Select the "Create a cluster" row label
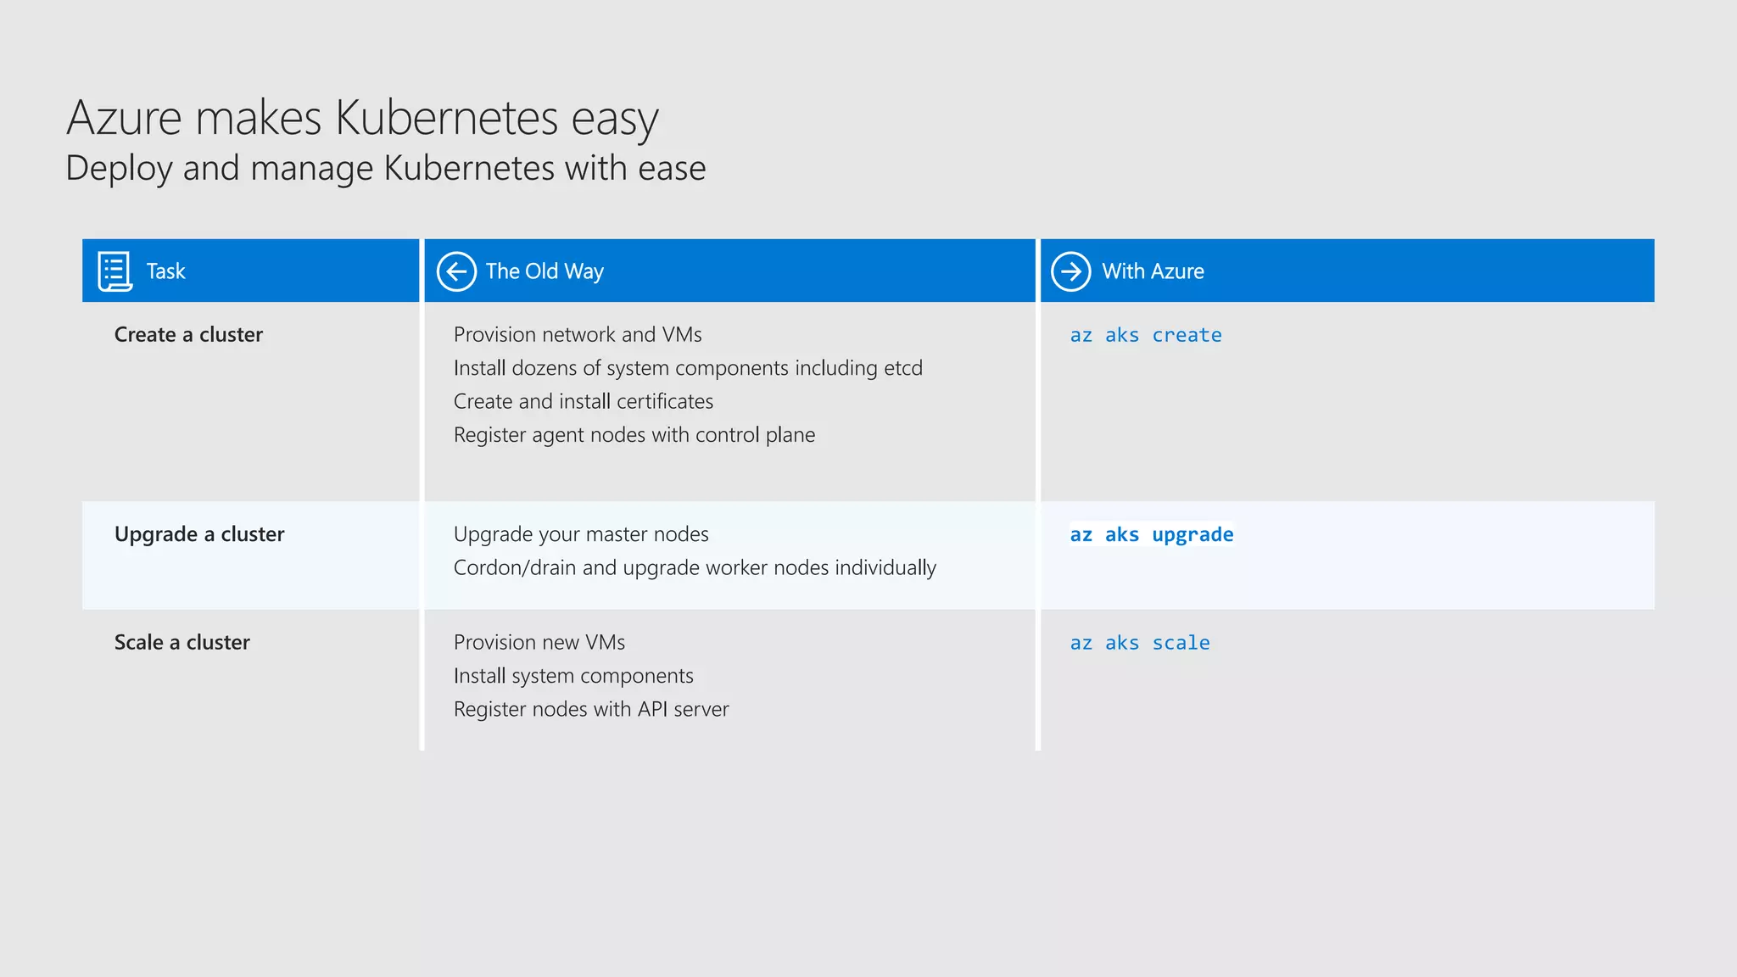The width and height of the screenshot is (1737, 977). [188, 334]
